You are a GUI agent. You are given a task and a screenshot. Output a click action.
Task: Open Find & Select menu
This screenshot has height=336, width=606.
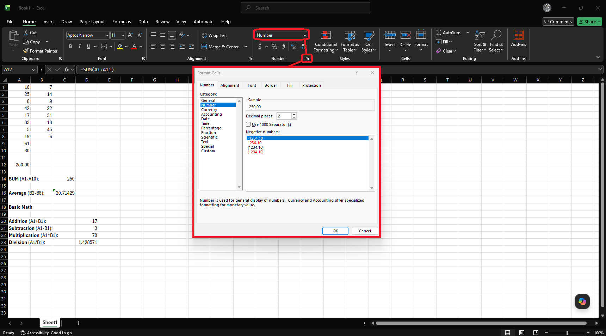(x=496, y=41)
